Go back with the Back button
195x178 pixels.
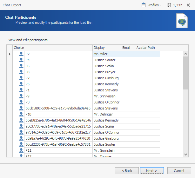click(x=127, y=171)
